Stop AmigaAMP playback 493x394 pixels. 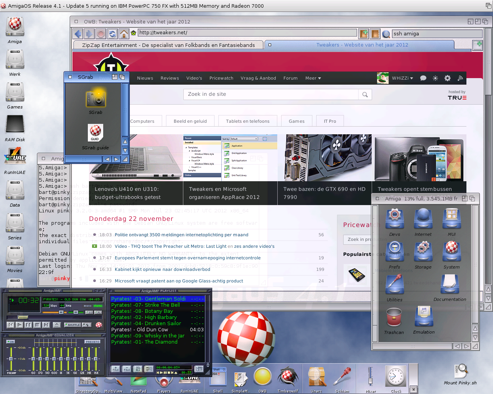point(37,325)
